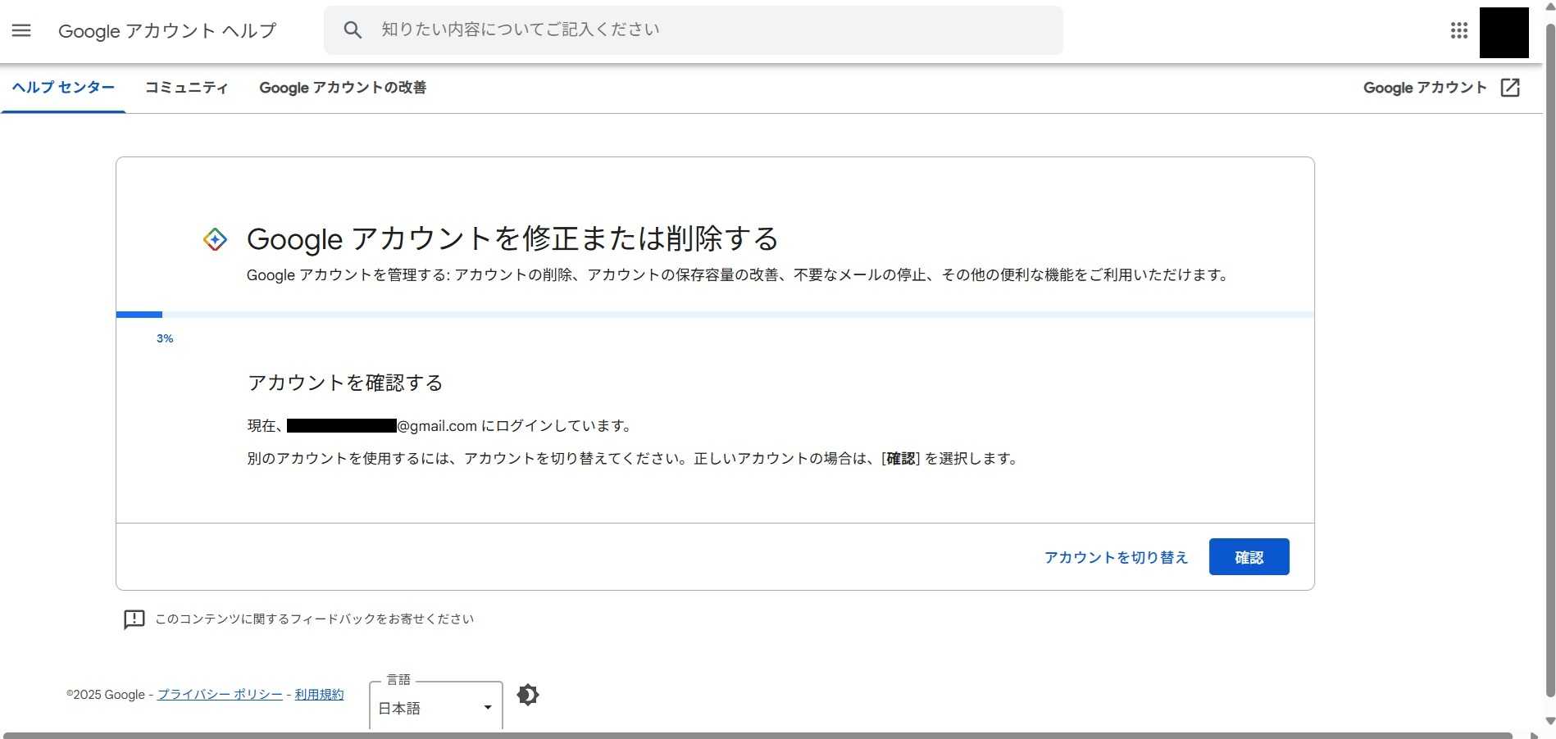Open the プライバシー ポリシー link
Viewport: 1556px width, 739px height.
pos(219,694)
